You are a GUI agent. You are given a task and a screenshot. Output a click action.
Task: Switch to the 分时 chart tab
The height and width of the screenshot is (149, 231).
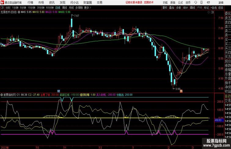8,8
